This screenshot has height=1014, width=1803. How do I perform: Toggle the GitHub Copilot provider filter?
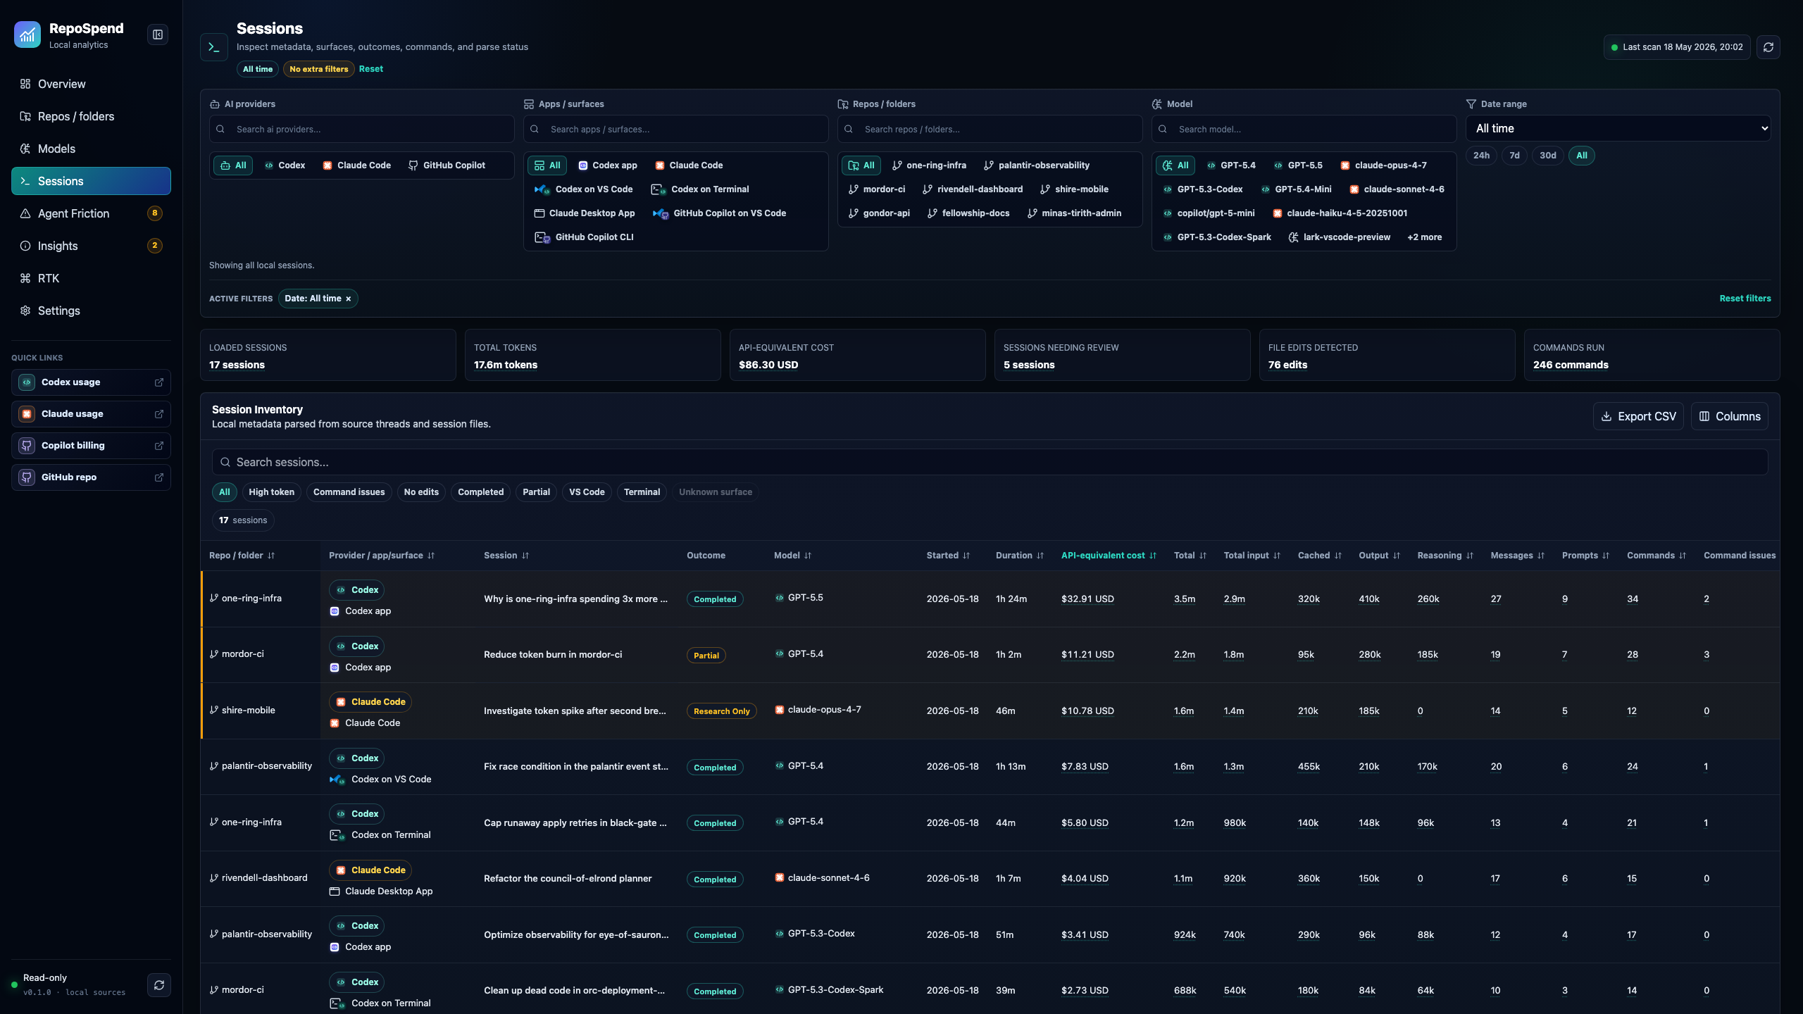coord(447,165)
